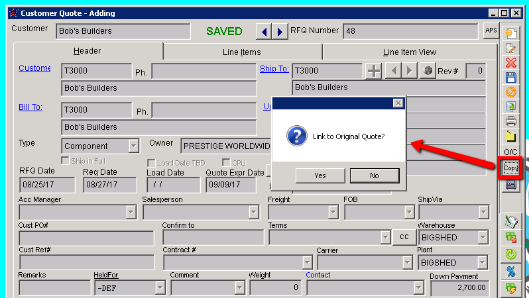Viewport: 529px width, 298px height.
Task: Expand the Warehouse BIGSHED dropdown
Action: click(483, 237)
